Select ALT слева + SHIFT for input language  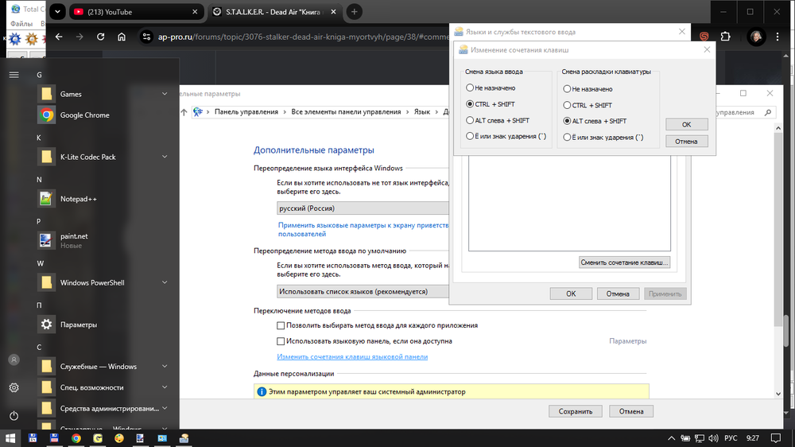point(471,121)
